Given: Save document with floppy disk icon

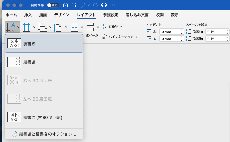Looking at the screenshot, I should click(74, 5).
